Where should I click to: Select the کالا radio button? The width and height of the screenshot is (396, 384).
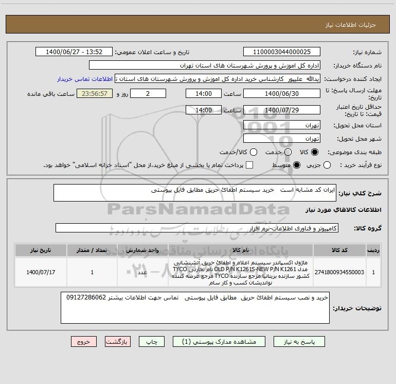pos(315,152)
